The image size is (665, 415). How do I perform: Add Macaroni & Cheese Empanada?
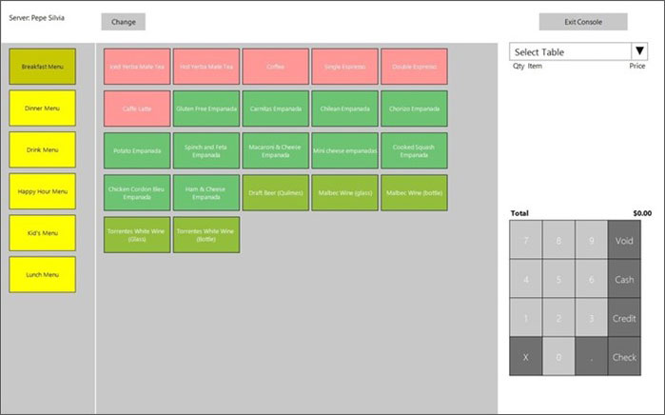[x=275, y=150]
